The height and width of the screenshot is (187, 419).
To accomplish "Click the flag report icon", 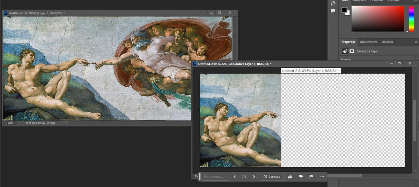I will (311, 177).
